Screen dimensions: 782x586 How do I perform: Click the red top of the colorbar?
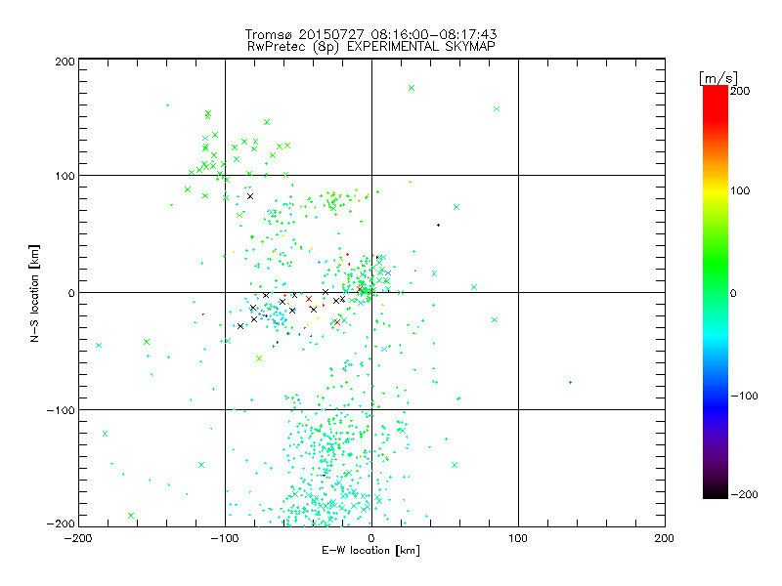coord(715,95)
